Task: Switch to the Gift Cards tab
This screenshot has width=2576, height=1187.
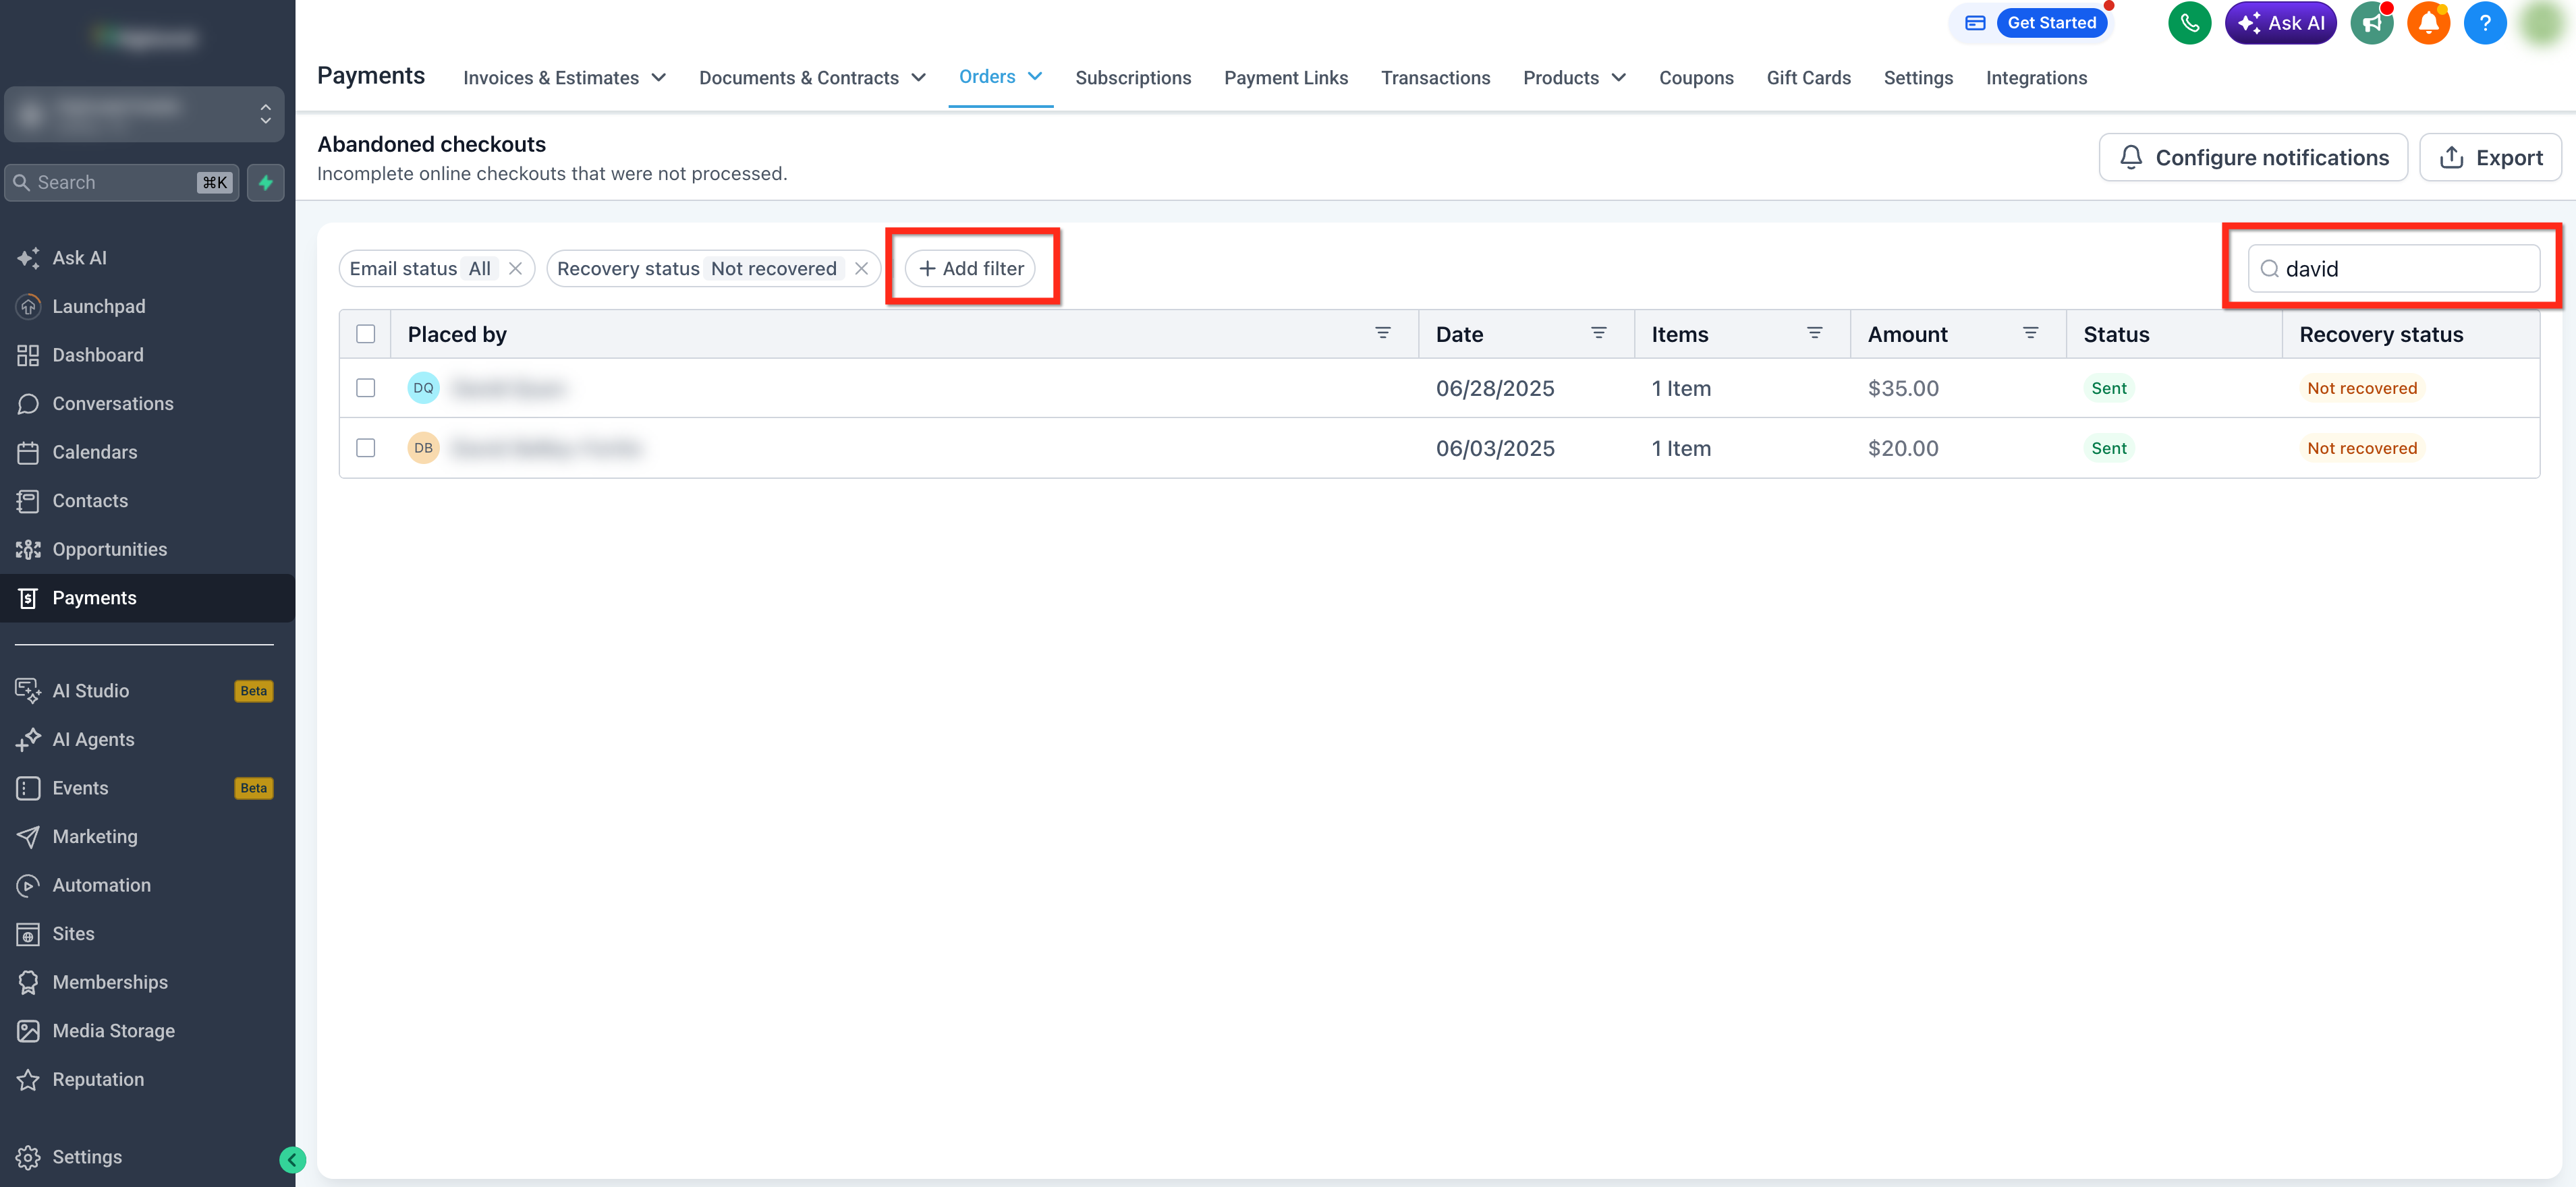Action: pyautogui.click(x=1808, y=78)
